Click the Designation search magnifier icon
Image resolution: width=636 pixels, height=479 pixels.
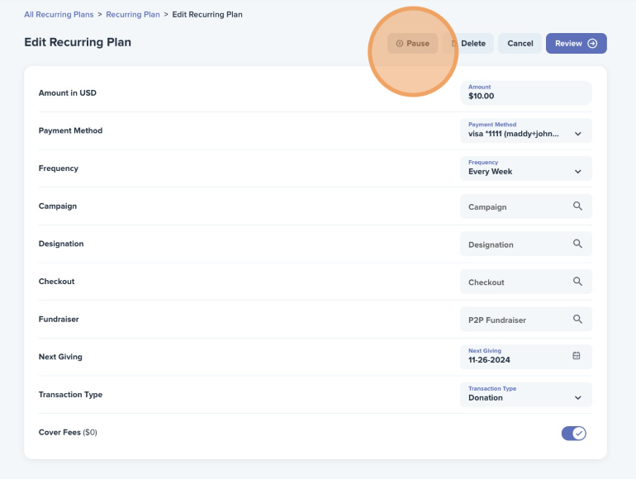pyautogui.click(x=577, y=244)
